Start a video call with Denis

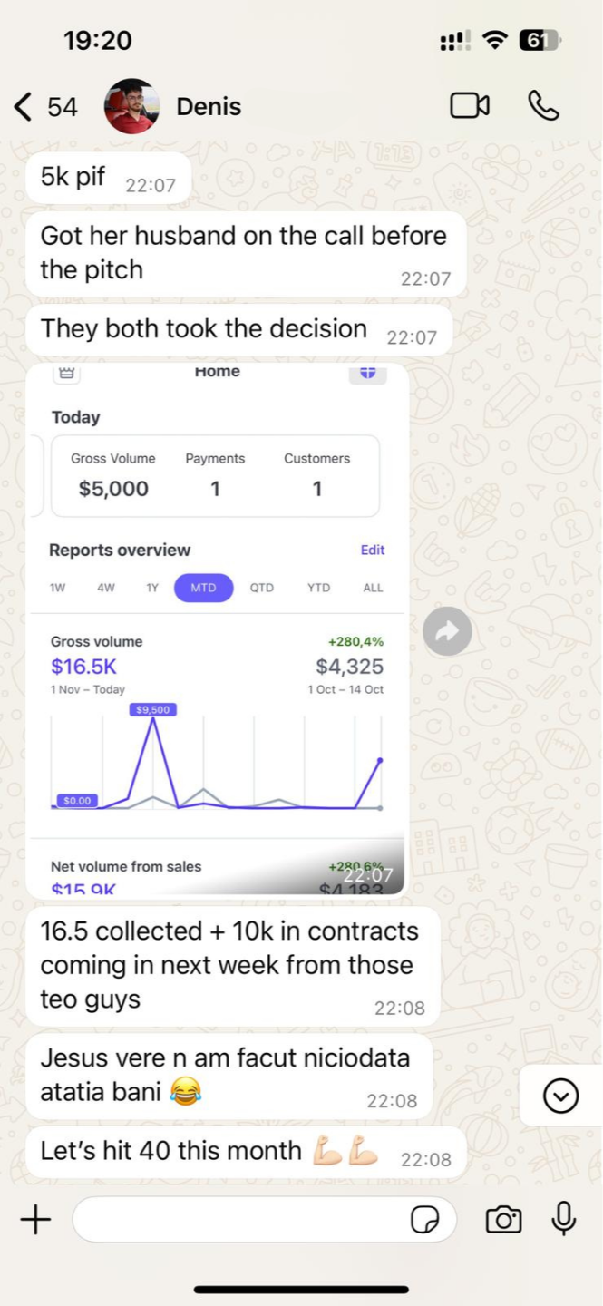[x=470, y=106]
